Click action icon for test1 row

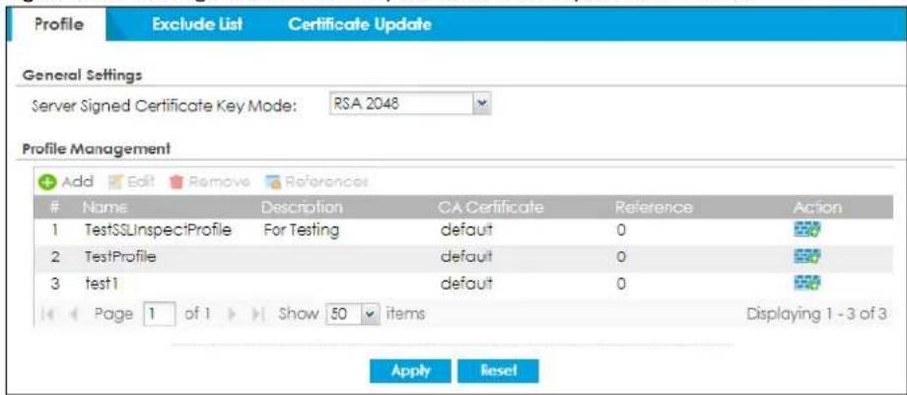coord(806,283)
